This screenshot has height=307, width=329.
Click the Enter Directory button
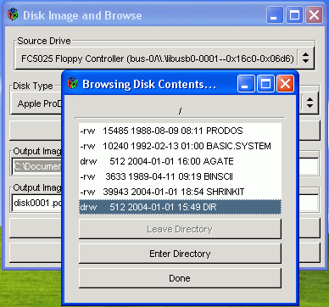point(180,254)
